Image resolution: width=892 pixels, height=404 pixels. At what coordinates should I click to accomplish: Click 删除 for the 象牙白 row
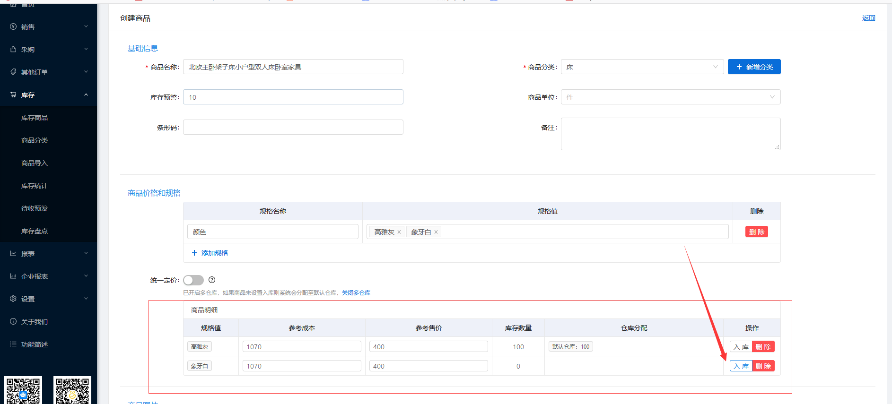763,366
